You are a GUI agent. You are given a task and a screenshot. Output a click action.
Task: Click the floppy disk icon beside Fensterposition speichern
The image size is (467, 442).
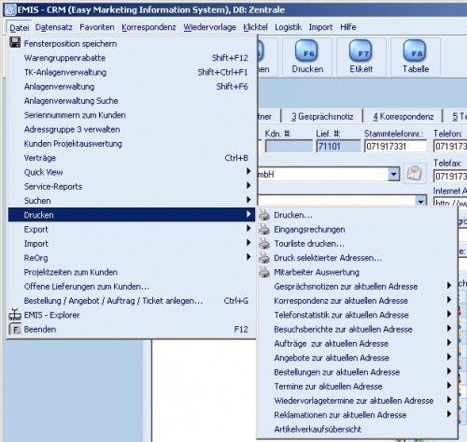point(15,43)
